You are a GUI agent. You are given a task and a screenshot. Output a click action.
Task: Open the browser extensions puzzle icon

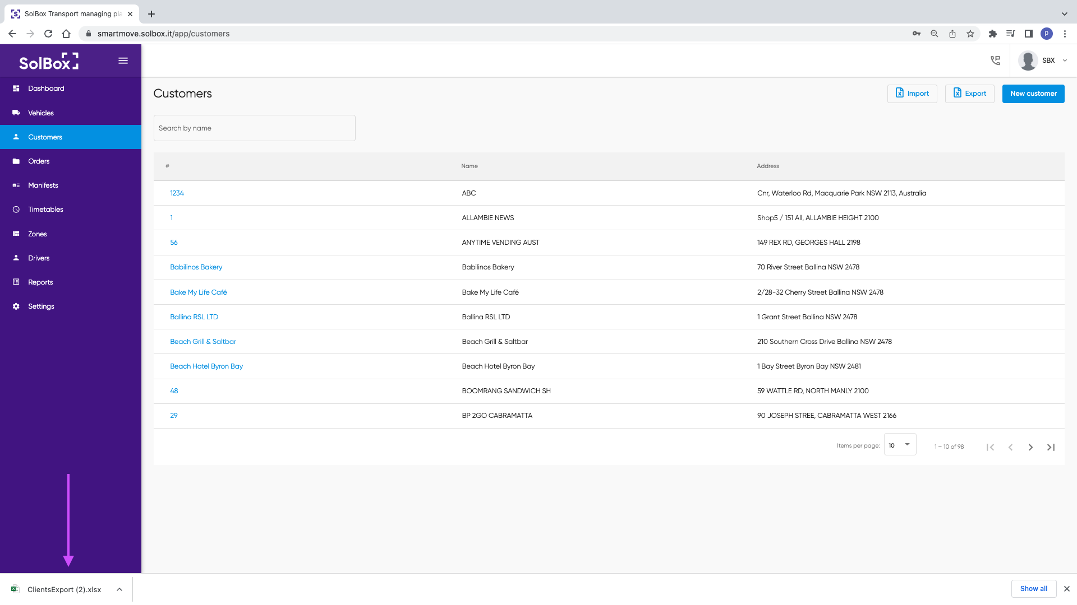pos(993,34)
